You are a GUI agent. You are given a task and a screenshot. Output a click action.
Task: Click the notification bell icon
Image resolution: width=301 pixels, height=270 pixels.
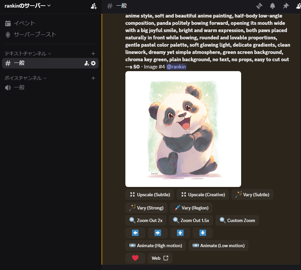273,6
